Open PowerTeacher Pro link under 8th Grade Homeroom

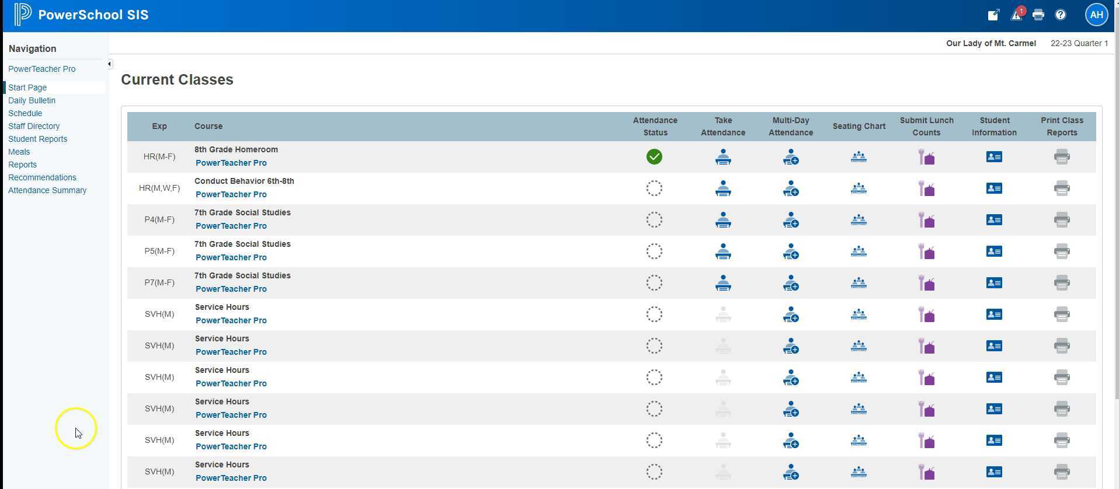231,163
